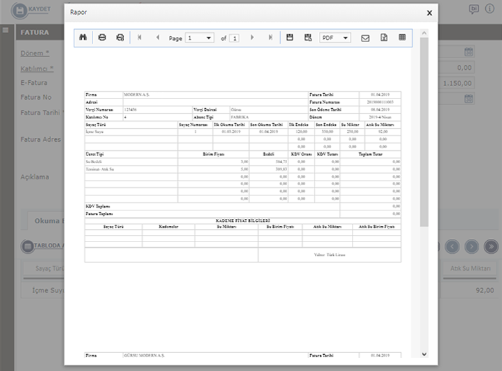Viewport: 502px width, 371px height.
Task: Go to next report page
Action: 252,38
